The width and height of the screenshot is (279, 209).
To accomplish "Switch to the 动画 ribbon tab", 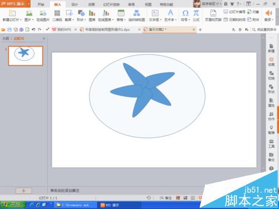I will 92,4.
